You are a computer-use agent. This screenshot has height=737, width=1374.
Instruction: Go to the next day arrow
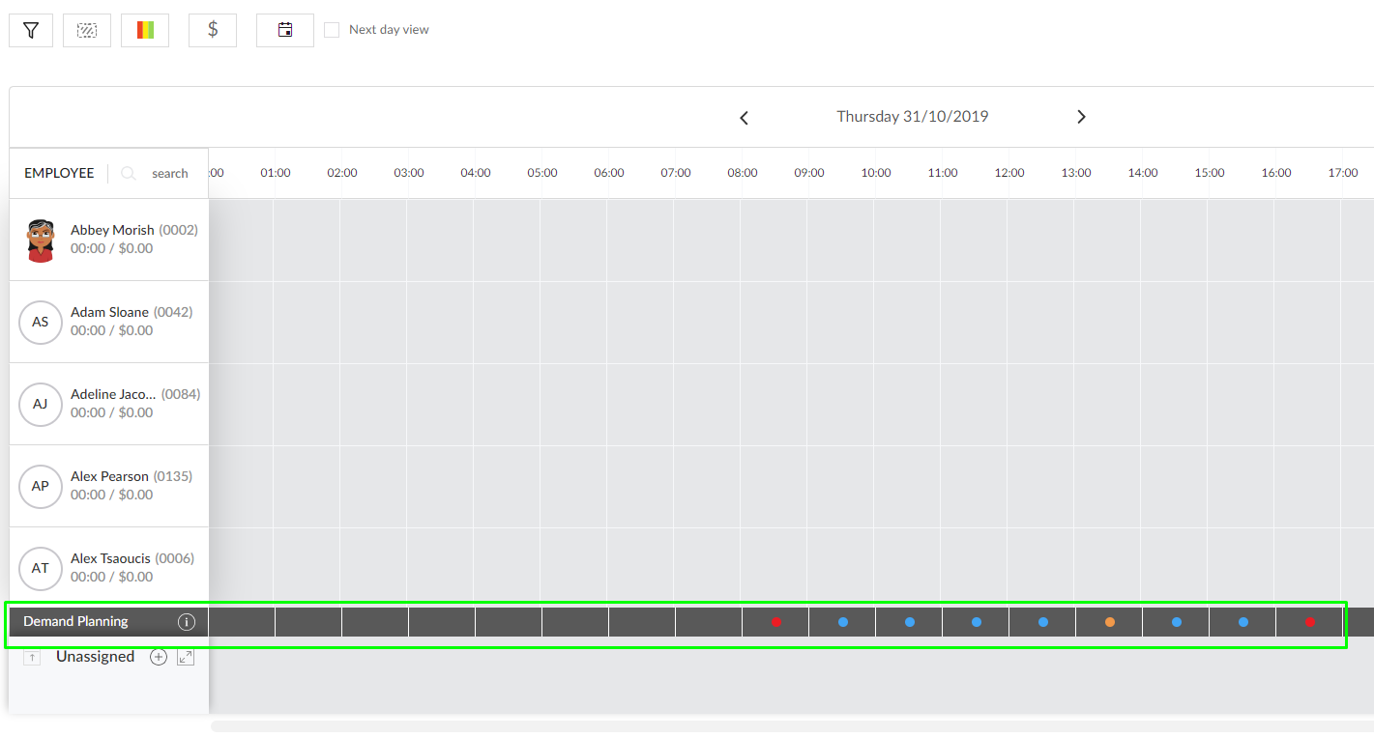[1081, 117]
